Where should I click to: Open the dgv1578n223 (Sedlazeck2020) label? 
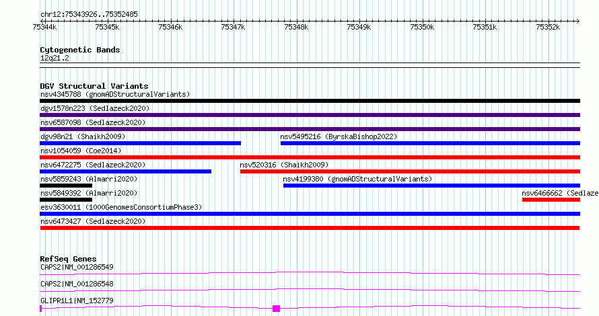pos(95,108)
